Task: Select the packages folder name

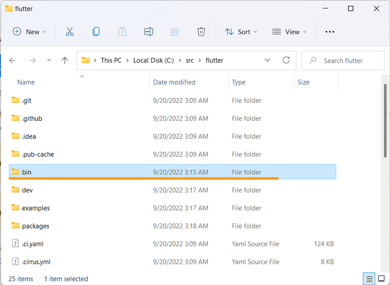Action: pos(36,226)
